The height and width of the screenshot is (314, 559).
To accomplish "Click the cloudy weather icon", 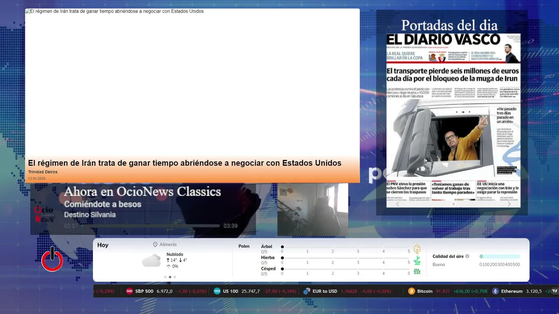I will (x=151, y=261).
